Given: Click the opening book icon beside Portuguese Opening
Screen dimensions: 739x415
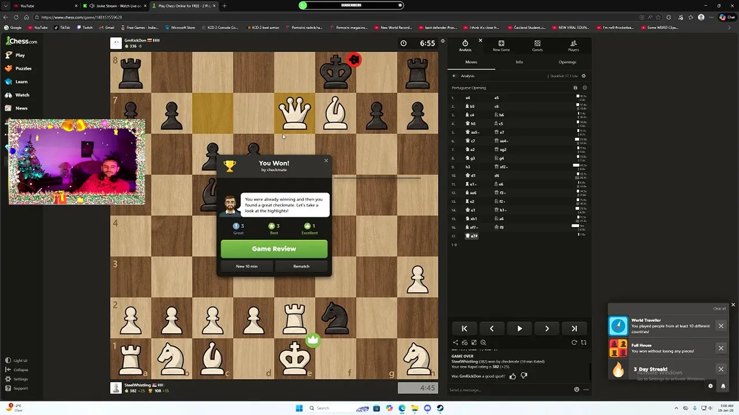Looking at the screenshot, I should (x=575, y=88).
